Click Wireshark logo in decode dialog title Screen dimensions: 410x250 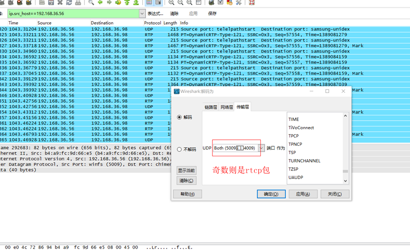[x=177, y=91]
